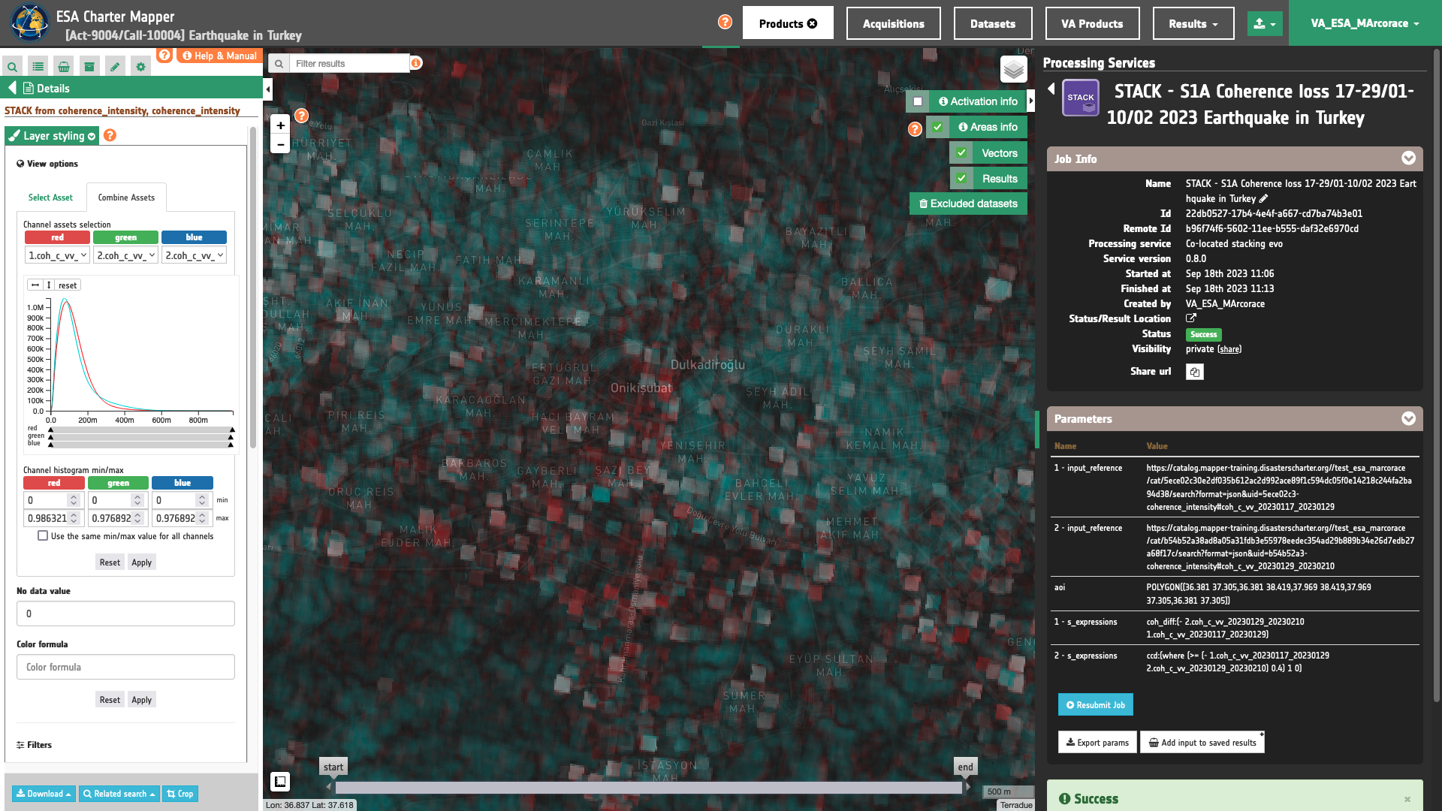Expand the Activation info panel arrow
This screenshot has height=811, width=1442.
[x=1031, y=101]
